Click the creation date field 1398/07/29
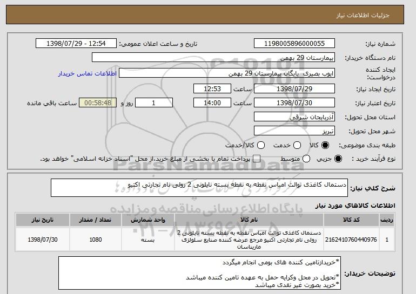Viewport: 416px width, 294px height. 294,88
